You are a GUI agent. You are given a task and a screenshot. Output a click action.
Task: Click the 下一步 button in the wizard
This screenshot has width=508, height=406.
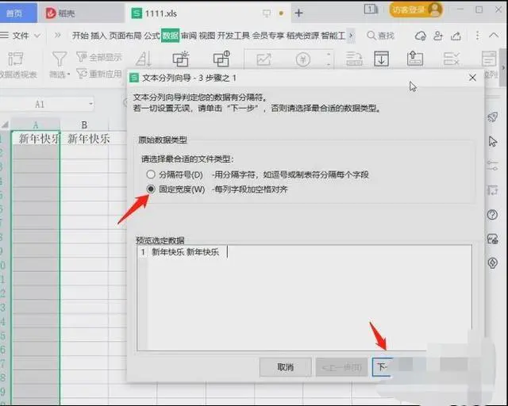pyautogui.click(x=383, y=367)
